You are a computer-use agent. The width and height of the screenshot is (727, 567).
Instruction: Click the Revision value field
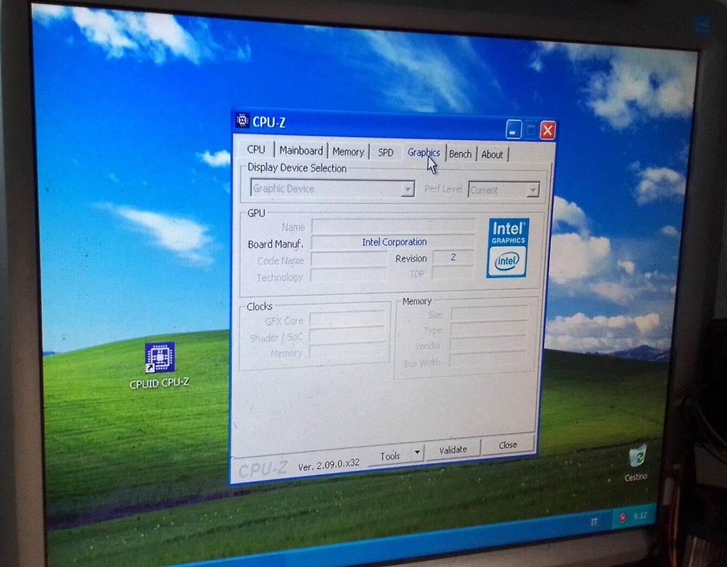[x=453, y=257]
